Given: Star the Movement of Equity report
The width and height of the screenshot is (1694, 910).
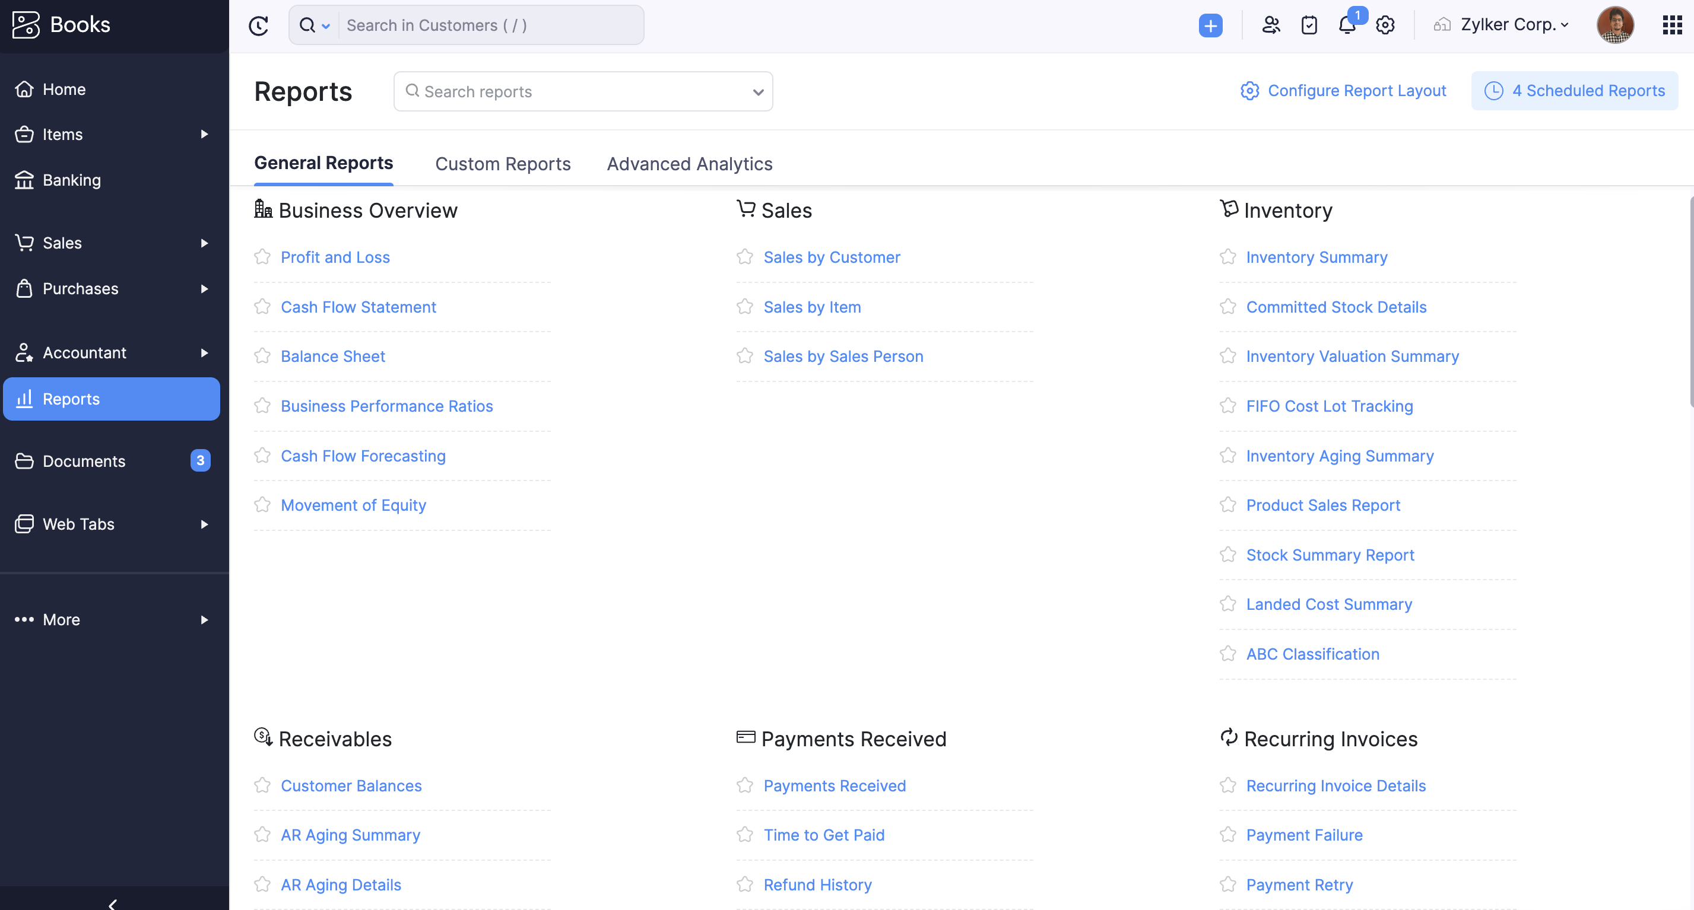Looking at the screenshot, I should click(x=262, y=505).
